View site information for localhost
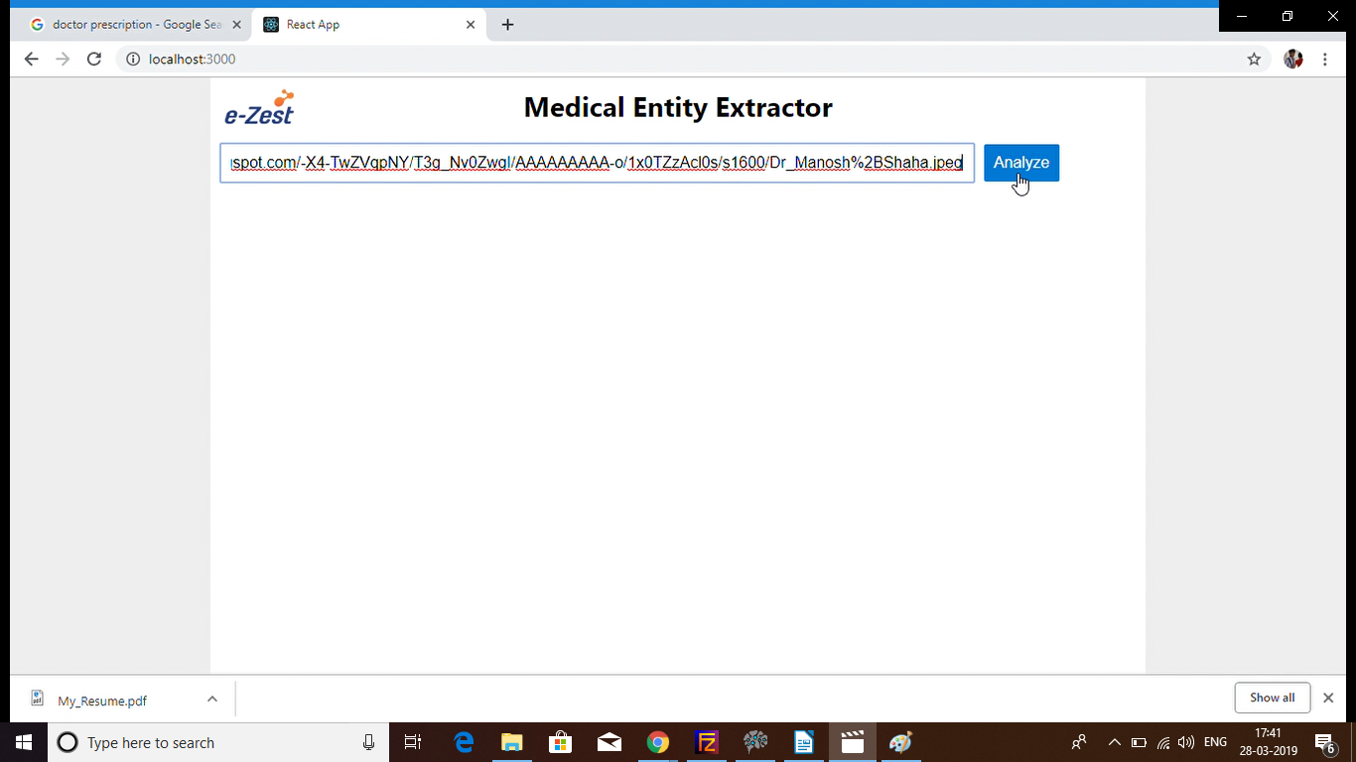The height and width of the screenshot is (762, 1356). tap(133, 60)
